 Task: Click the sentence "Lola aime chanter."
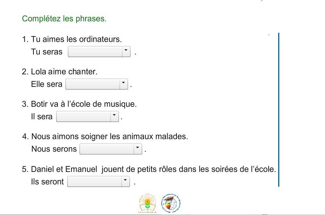(x=64, y=72)
